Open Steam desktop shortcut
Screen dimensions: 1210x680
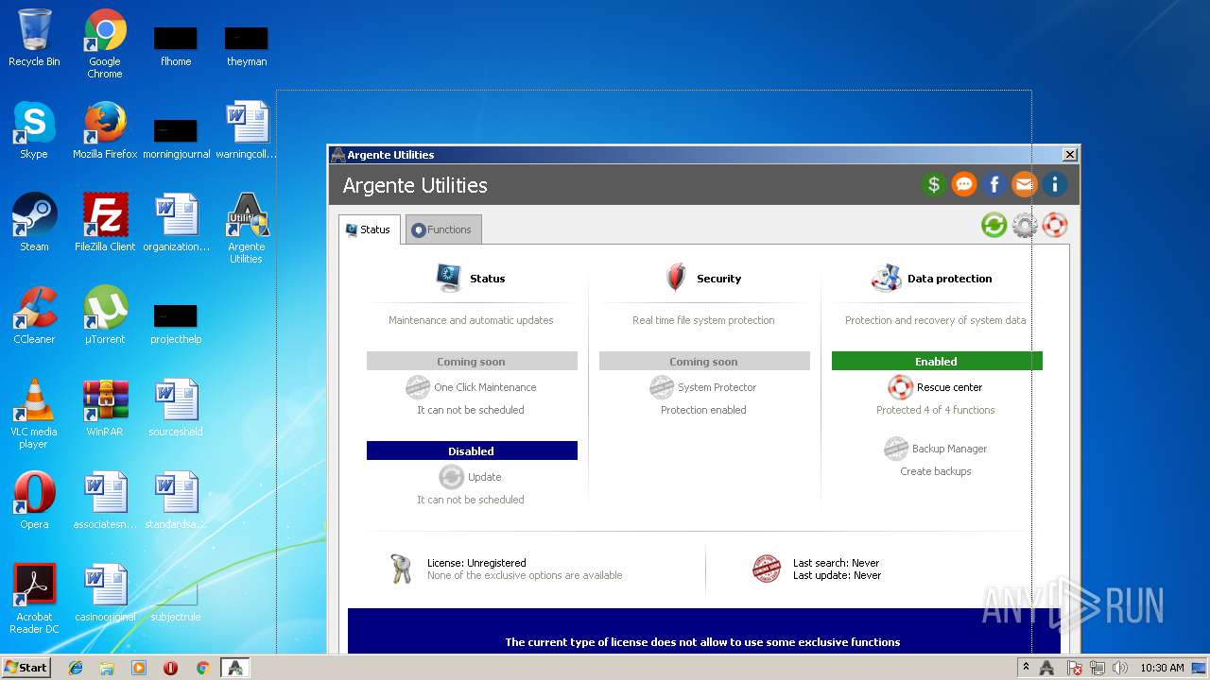coord(34,223)
